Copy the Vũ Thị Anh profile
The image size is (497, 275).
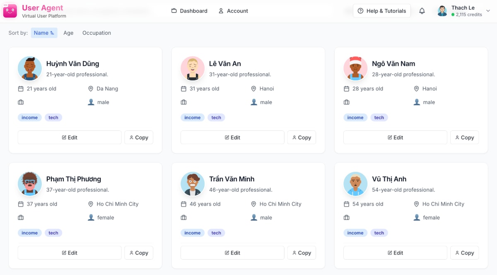click(x=464, y=253)
